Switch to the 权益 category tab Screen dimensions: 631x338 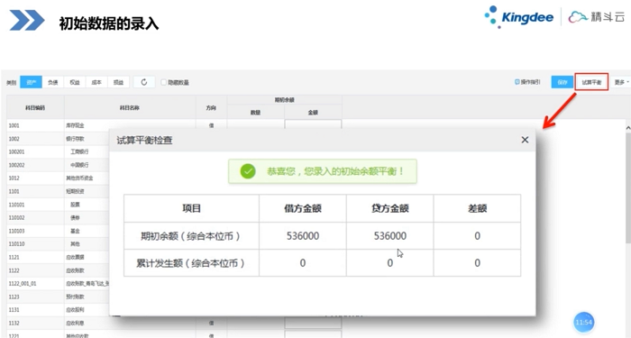[75, 82]
